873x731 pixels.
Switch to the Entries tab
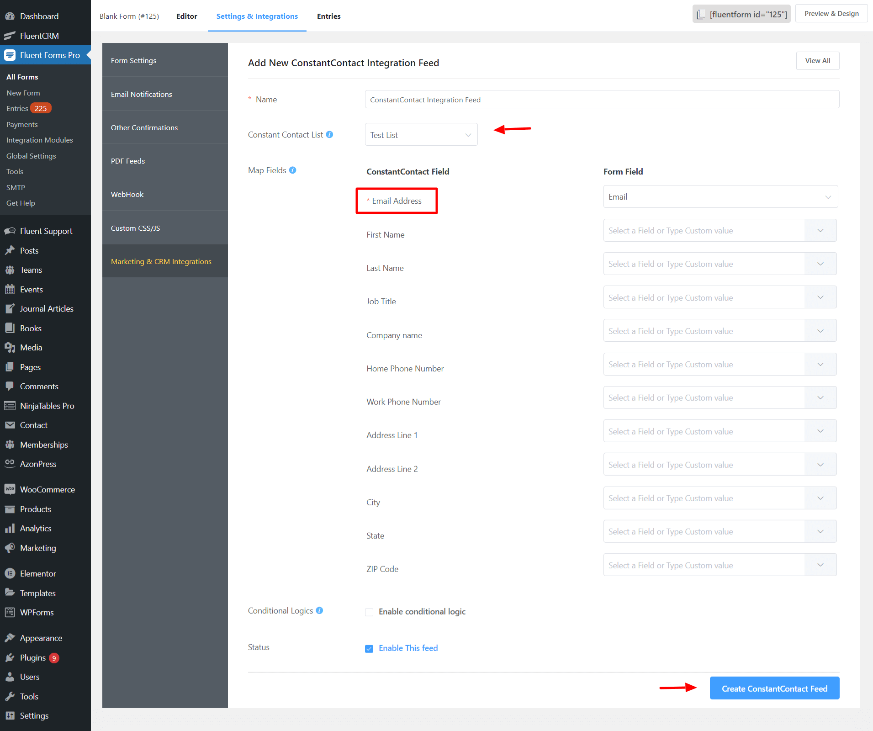pyautogui.click(x=328, y=16)
